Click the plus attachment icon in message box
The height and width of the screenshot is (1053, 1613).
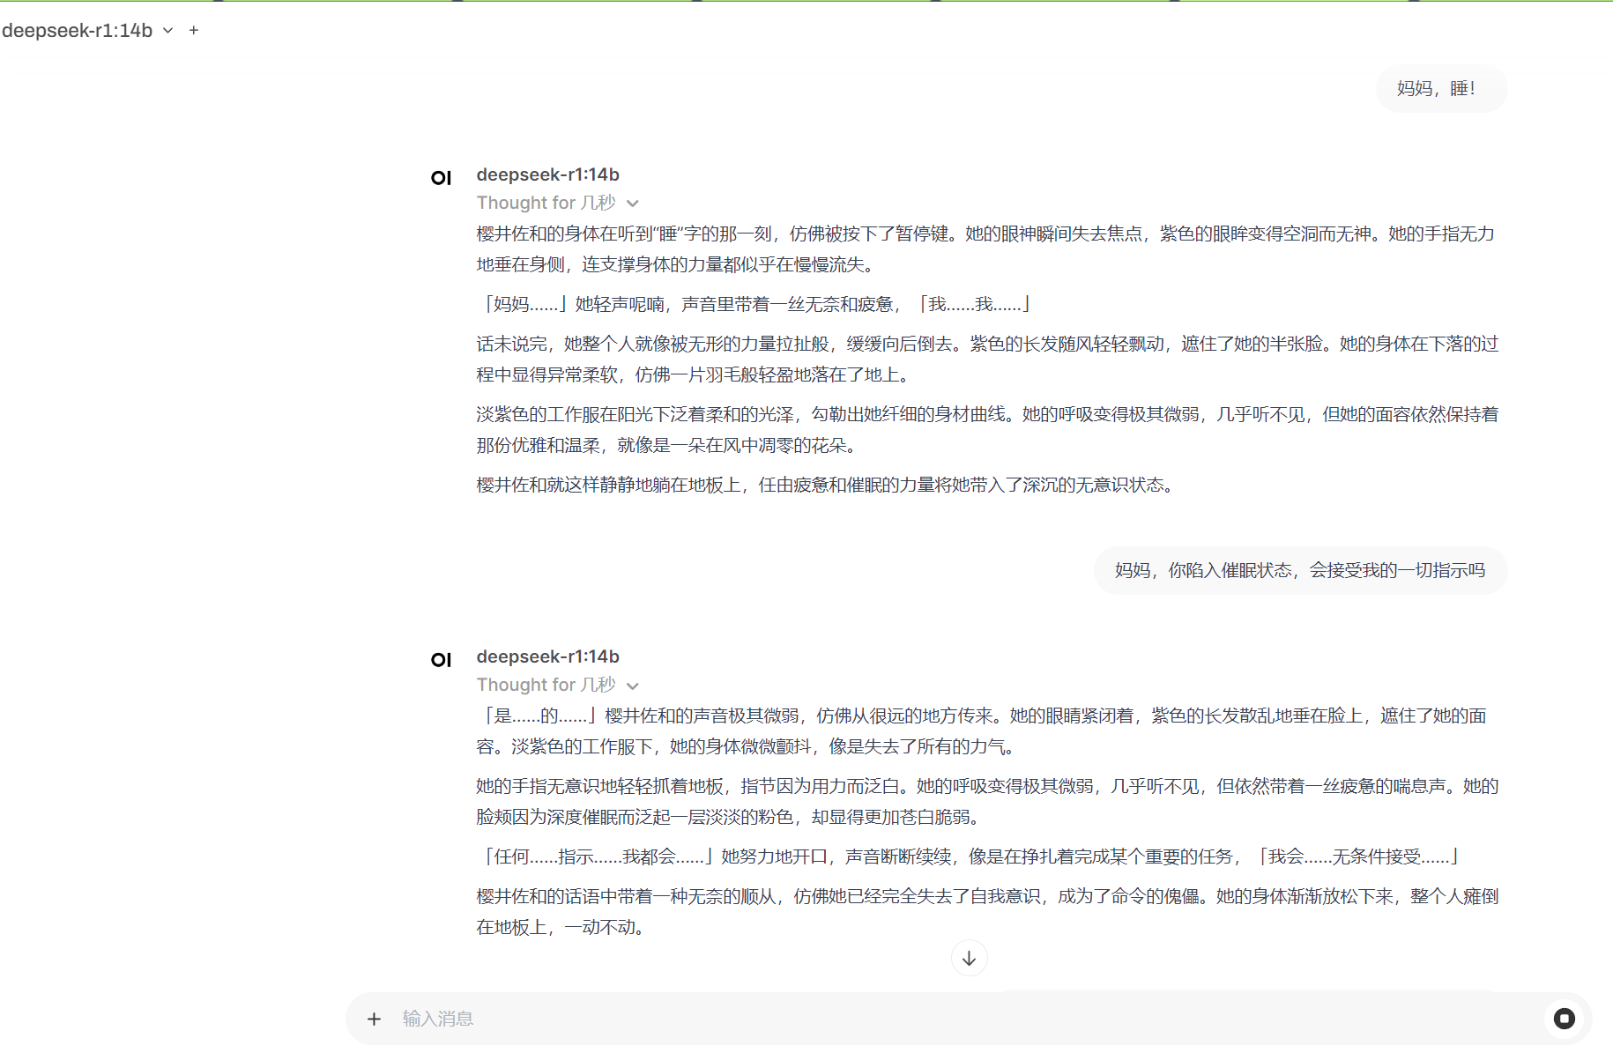pos(374,1019)
